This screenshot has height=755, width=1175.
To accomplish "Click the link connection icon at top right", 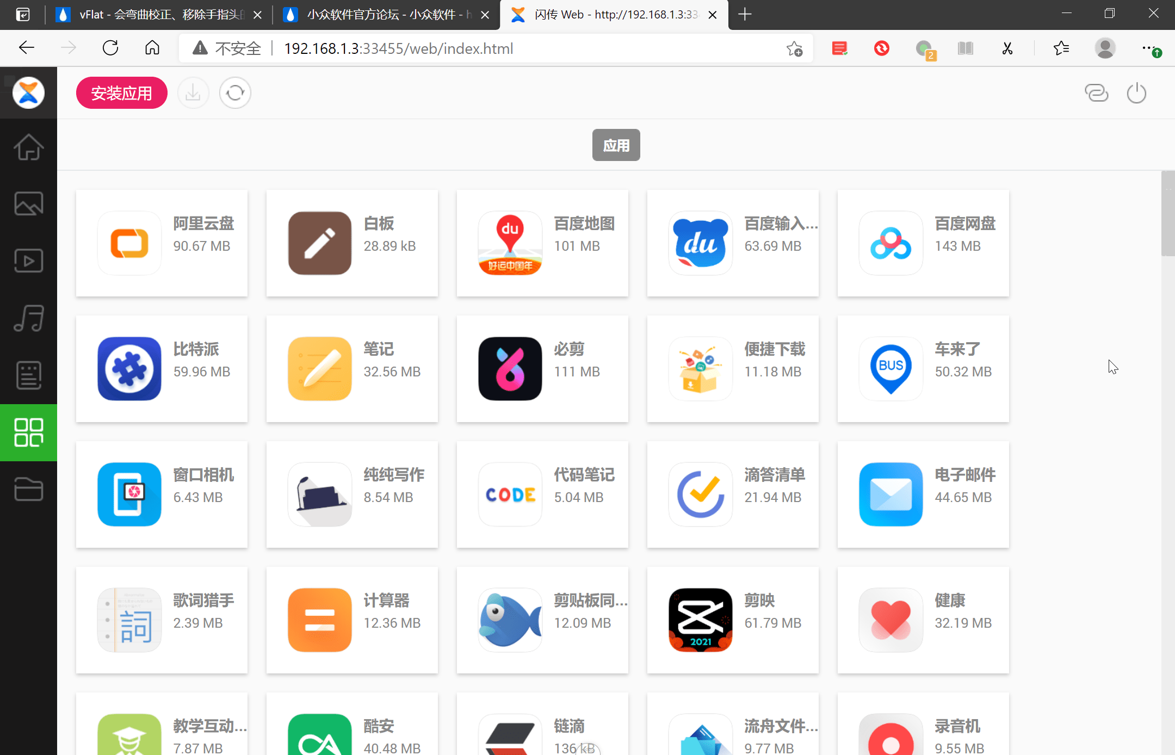I will [1096, 93].
